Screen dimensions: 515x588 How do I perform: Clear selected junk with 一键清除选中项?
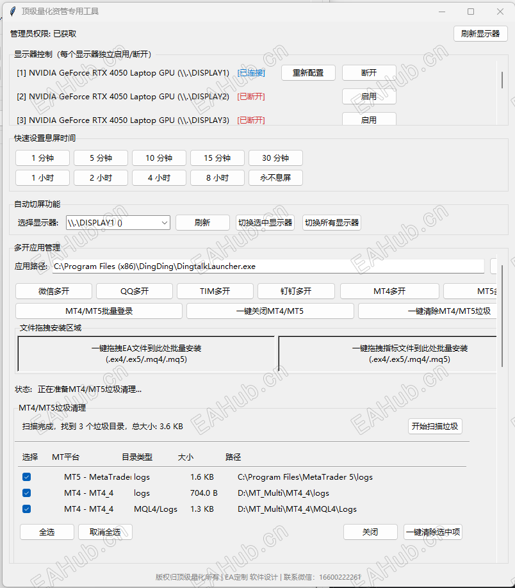(x=432, y=532)
